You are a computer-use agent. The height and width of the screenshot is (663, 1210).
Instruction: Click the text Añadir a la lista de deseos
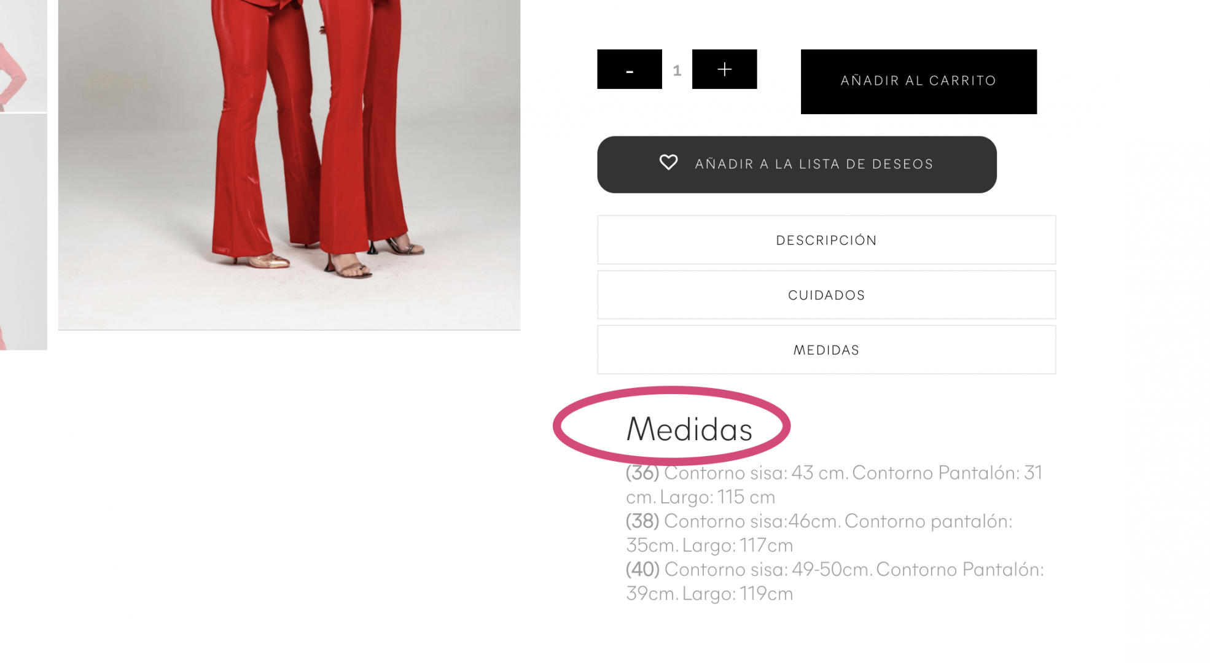pos(814,164)
